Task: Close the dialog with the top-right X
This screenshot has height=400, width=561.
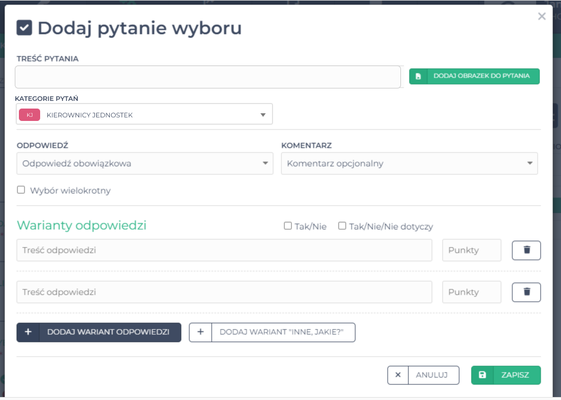Action: 542,17
